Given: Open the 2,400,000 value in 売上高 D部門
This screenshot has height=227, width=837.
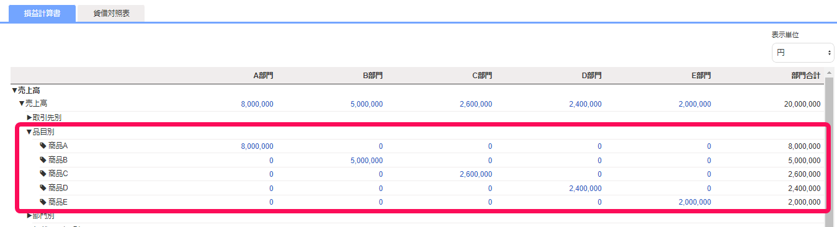Looking at the screenshot, I should pos(585,104).
